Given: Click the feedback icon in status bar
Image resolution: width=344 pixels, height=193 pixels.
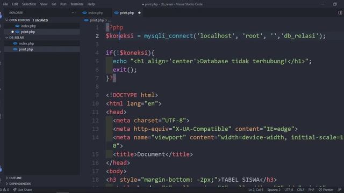Looking at the screenshot, I should 339,190.
